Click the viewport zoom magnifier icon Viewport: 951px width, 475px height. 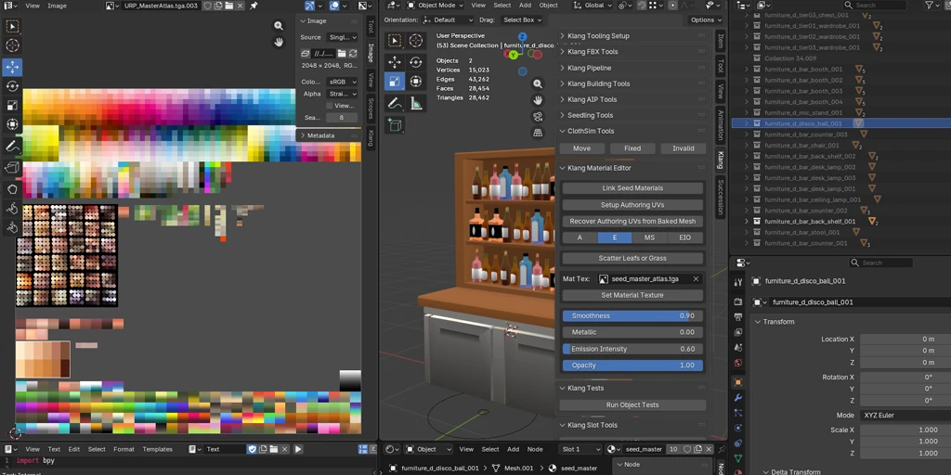[538, 84]
